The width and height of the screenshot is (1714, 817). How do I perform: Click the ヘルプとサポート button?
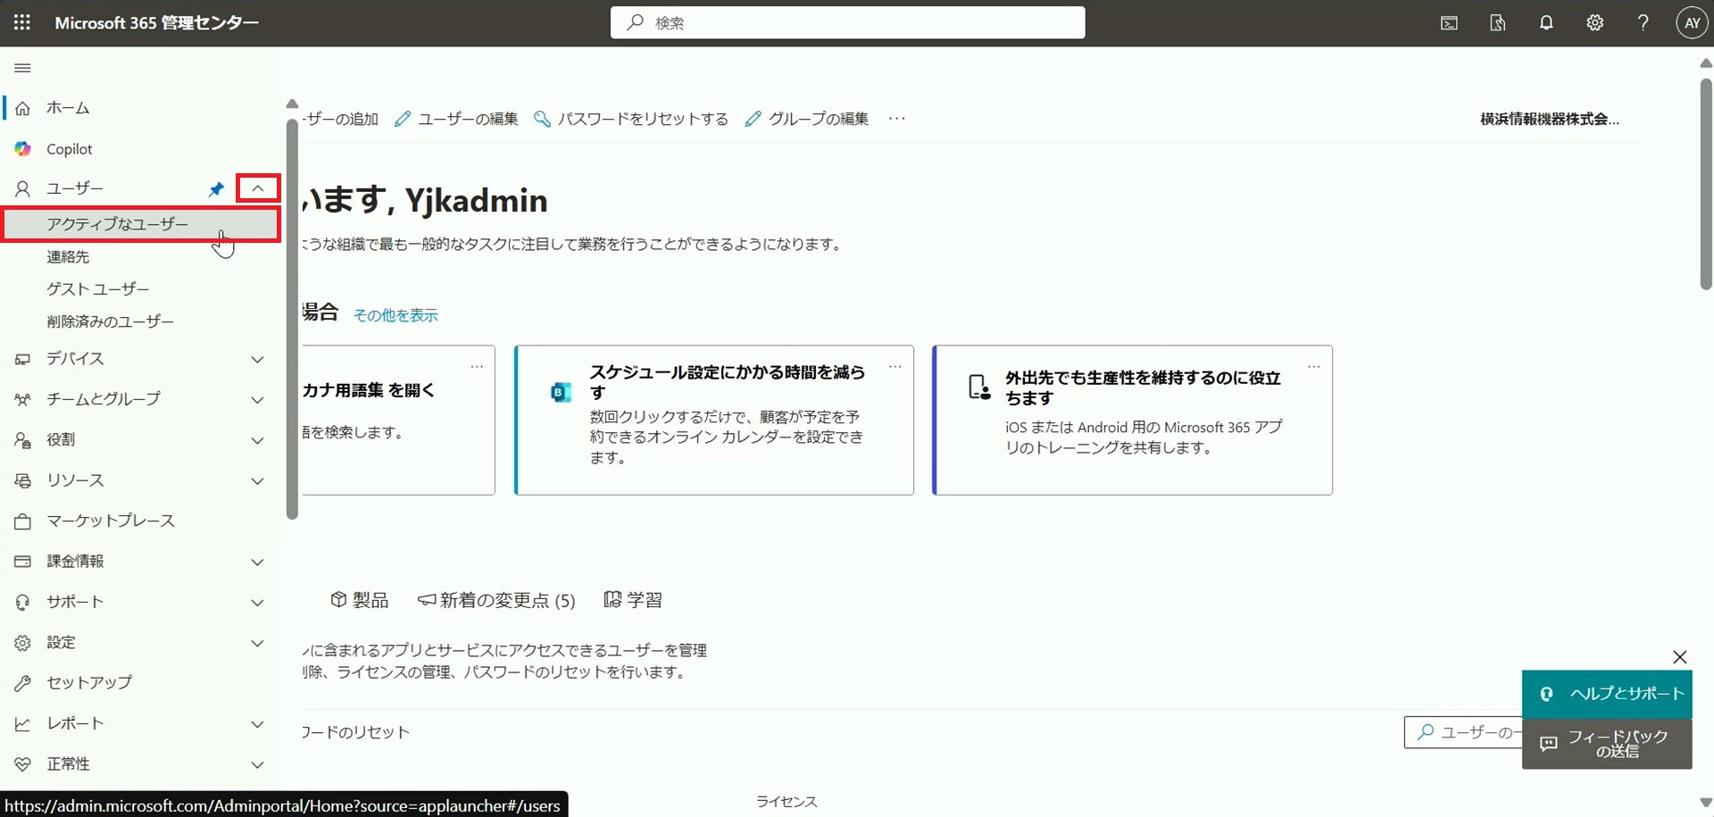tap(1607, 694)
